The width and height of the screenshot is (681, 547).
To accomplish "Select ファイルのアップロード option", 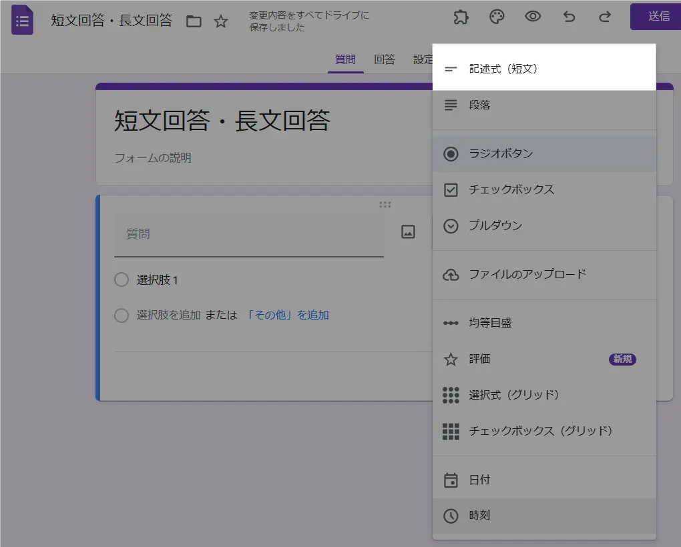I will [544, 274].
